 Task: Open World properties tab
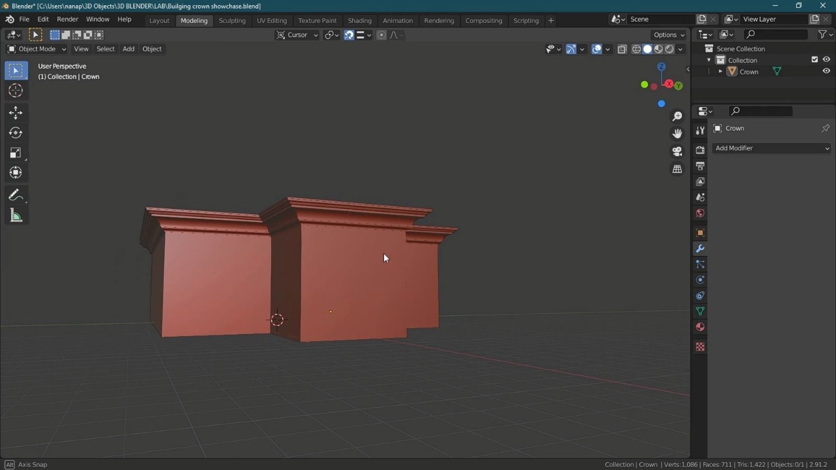700,213
